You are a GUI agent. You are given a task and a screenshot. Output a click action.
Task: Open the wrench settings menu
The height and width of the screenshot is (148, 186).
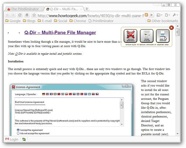click(x=175, y=15)
